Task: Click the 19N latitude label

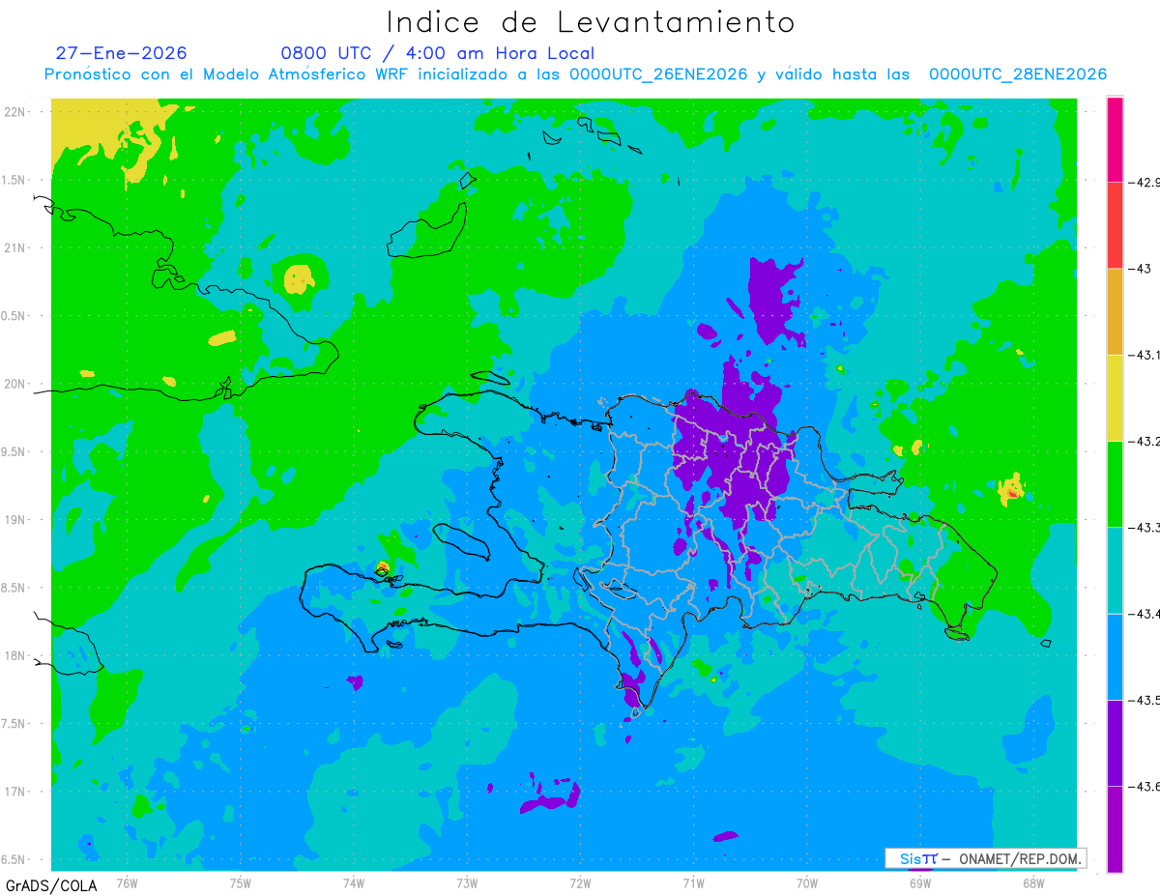Action: point(15,519)
